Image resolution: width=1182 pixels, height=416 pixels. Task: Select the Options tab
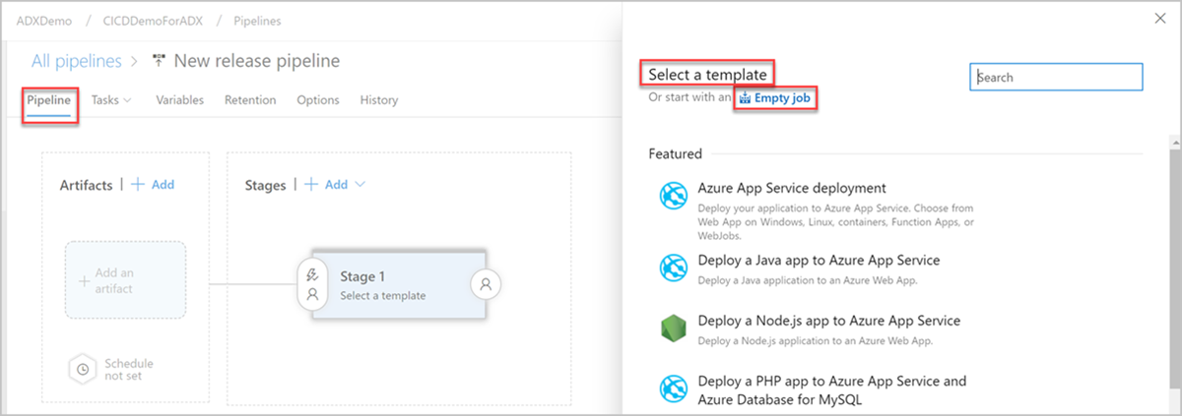[318, 99]
